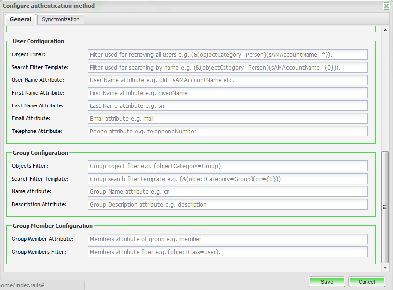Close the Configure authentication method dialog
Viewport: 393px width, 290px height.
pos(386,5)
